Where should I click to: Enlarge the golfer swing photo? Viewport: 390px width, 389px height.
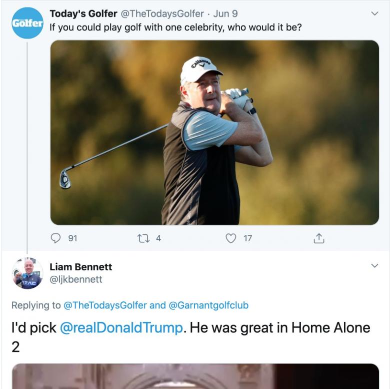pos(214,132)
